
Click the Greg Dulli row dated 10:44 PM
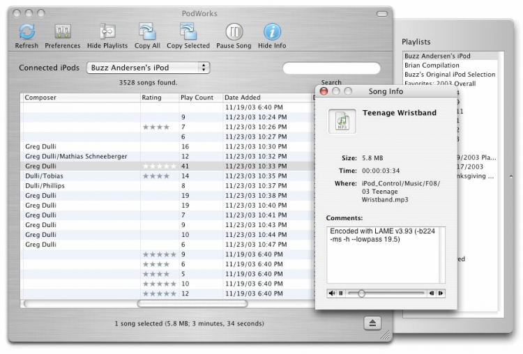pos(168,235)
